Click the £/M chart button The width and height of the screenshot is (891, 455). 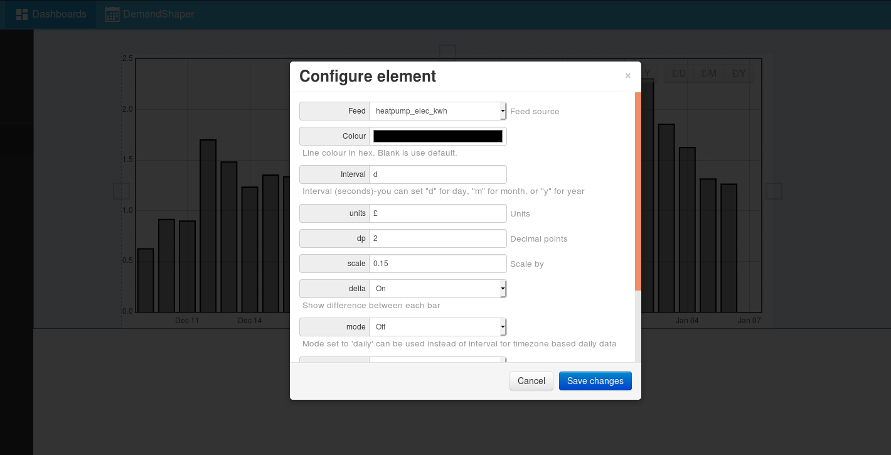point(708,73)
